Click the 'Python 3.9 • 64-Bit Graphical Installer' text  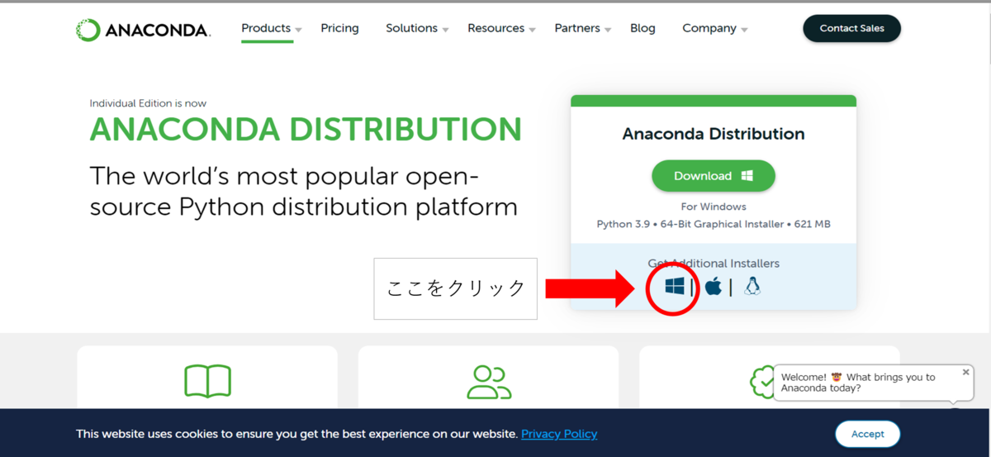pos(690,224)
